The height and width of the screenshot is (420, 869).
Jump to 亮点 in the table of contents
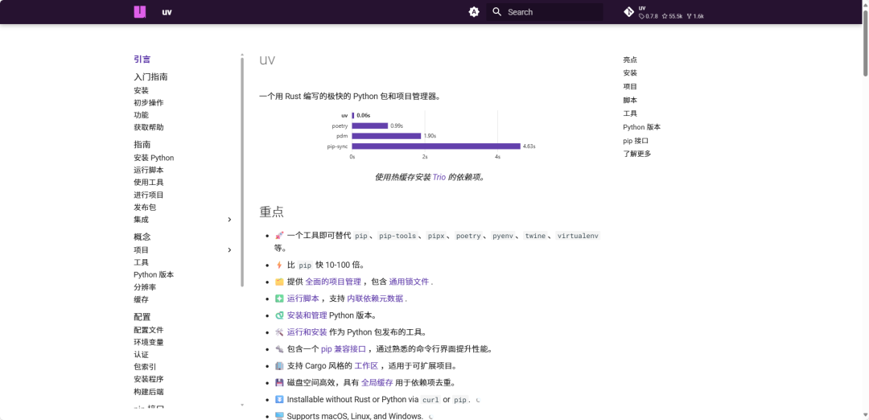click(x=630, y=60)
